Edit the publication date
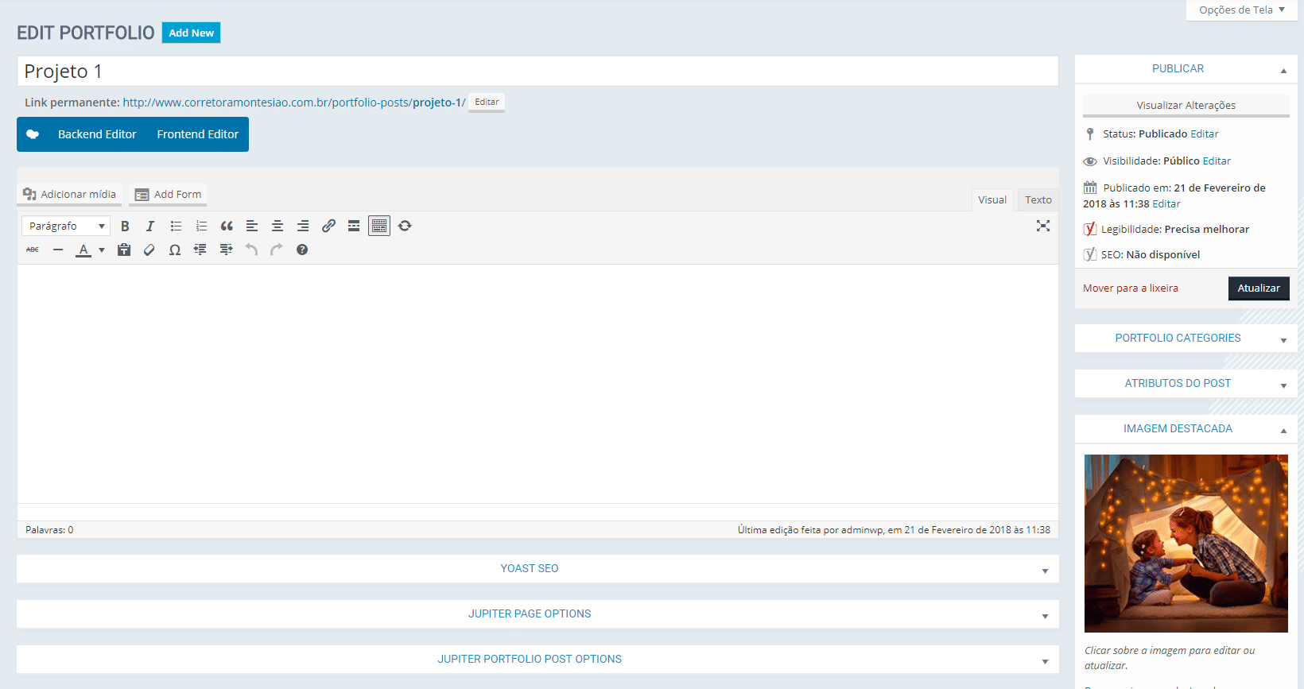Viewport: 1304px width, 689px height. click(x=1166, y=203)
